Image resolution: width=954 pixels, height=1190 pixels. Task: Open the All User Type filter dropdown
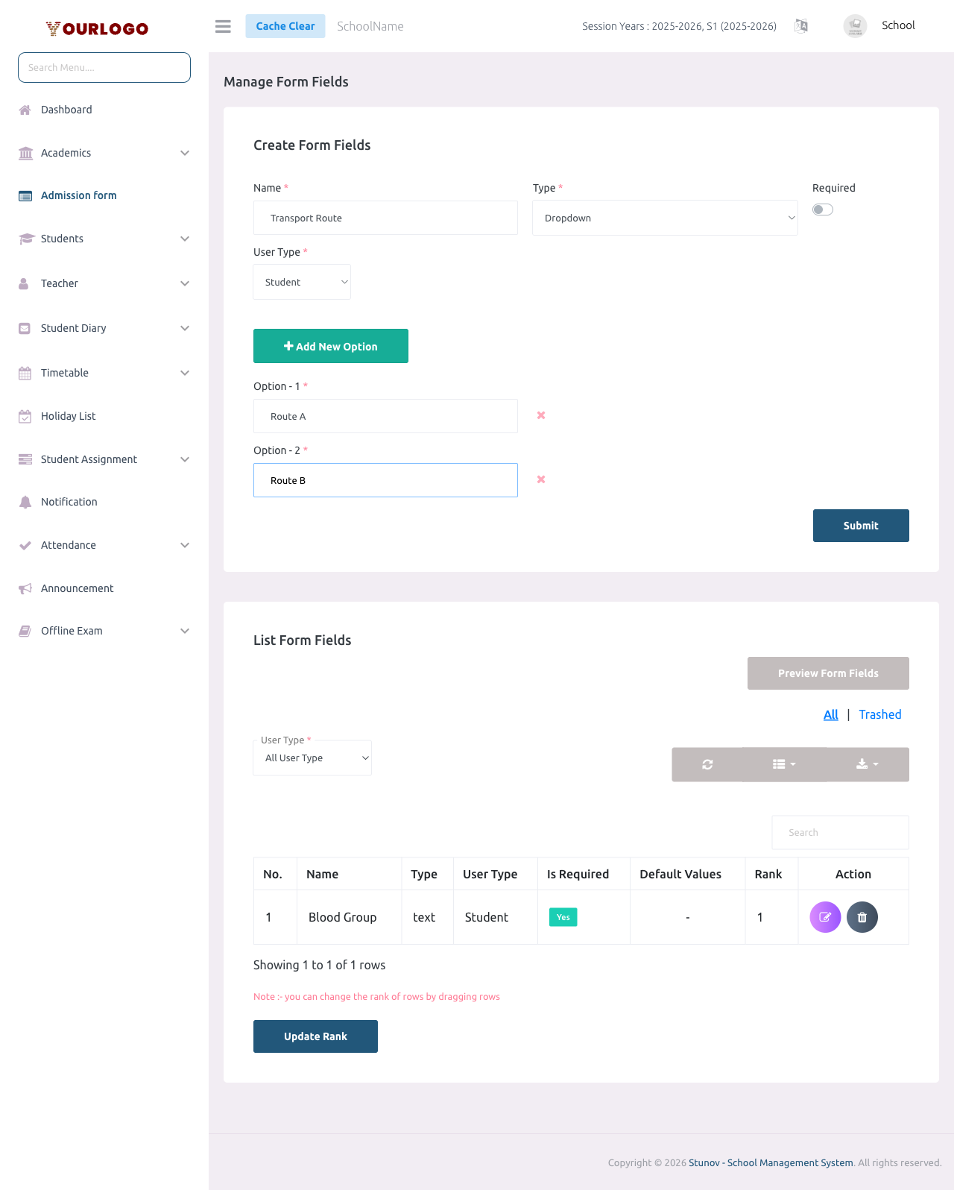click(x=312, y=758)
